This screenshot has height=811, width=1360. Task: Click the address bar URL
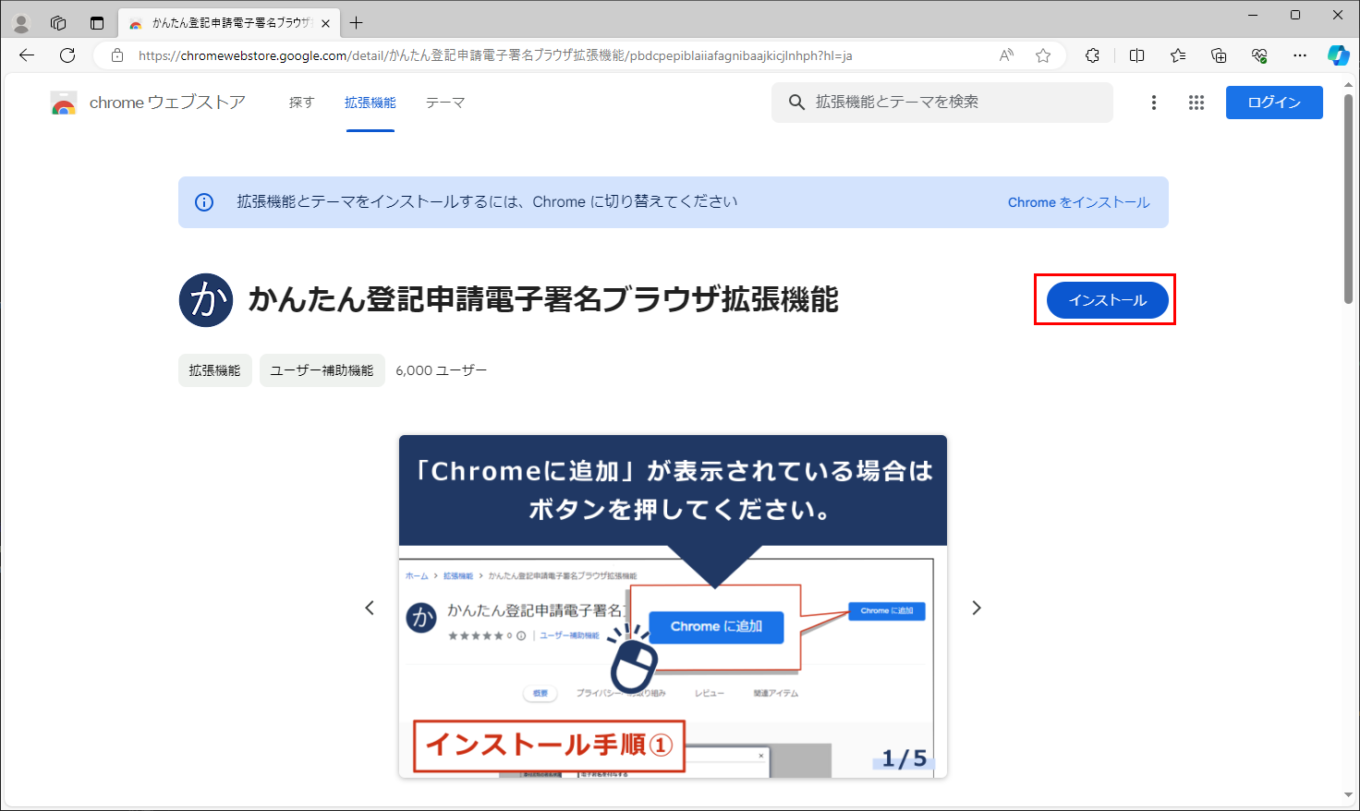(495, 55)
